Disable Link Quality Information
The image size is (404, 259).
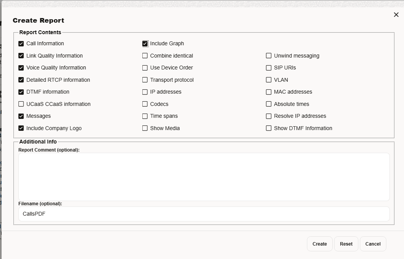tap(21, 56)
